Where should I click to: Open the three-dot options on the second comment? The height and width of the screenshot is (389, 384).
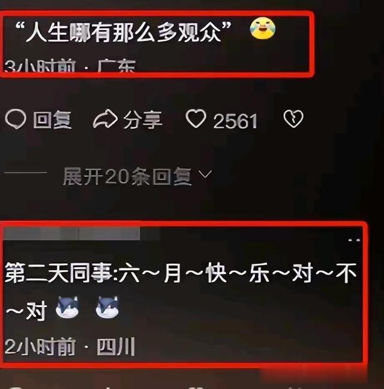(354, 240)
